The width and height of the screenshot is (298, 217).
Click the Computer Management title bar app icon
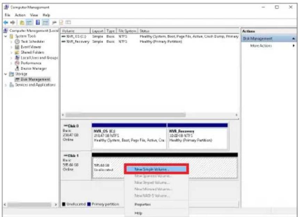[7, 7]
